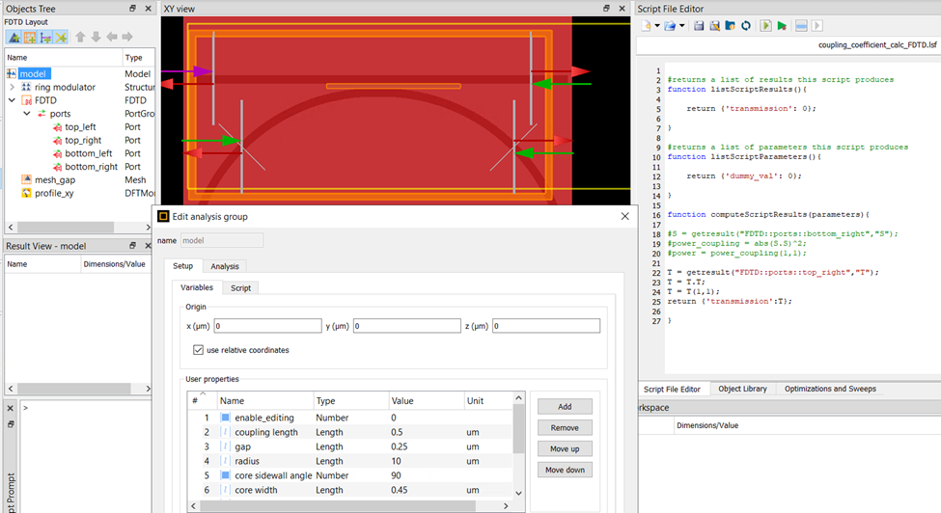
Task: Toggle 'use relative coordinates' checkbox
Action: tap(199, 350)
